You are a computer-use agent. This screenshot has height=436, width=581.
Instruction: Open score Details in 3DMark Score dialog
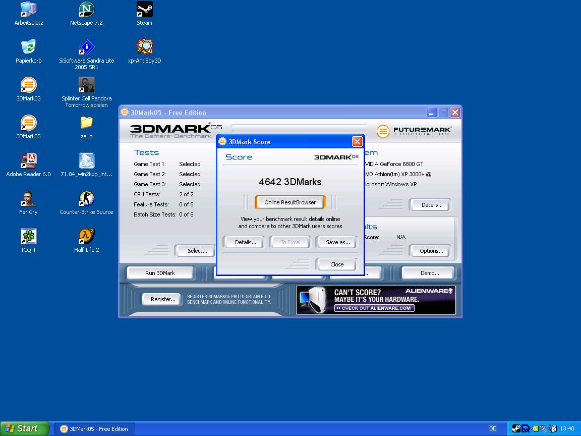coord(245,242)
